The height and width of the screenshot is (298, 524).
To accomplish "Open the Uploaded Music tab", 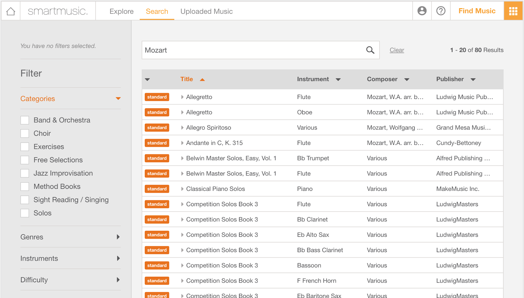I will (x=207, y=11).
